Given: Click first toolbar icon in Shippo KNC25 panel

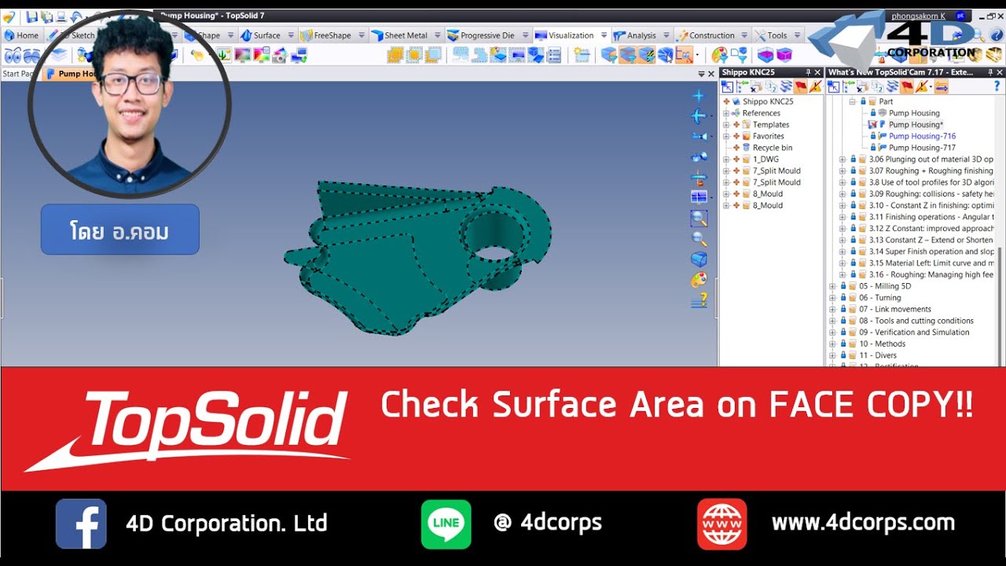Looking at the screenshot, I should 727,86.
